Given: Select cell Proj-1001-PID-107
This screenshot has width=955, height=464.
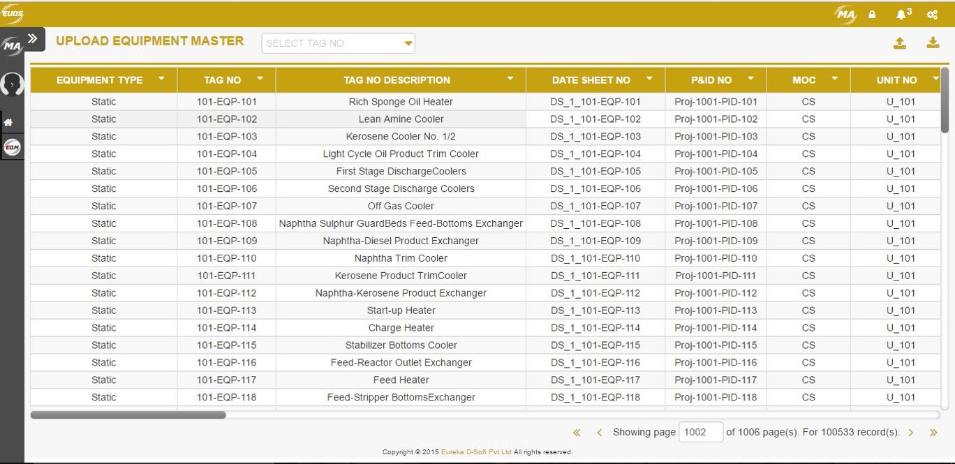Looking at the screenshot, I should [716, 207].
